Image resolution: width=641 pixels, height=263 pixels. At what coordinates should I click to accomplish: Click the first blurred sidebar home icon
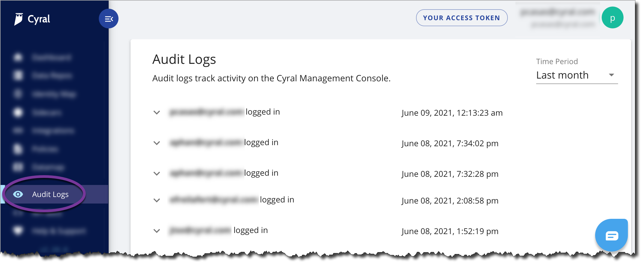[18, 58]
